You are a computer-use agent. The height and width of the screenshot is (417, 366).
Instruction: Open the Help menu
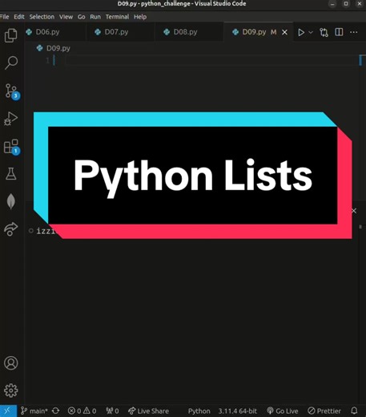140,17
